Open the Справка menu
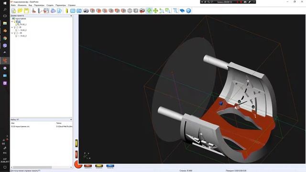The image size is (306, 172). coord(72,5)
